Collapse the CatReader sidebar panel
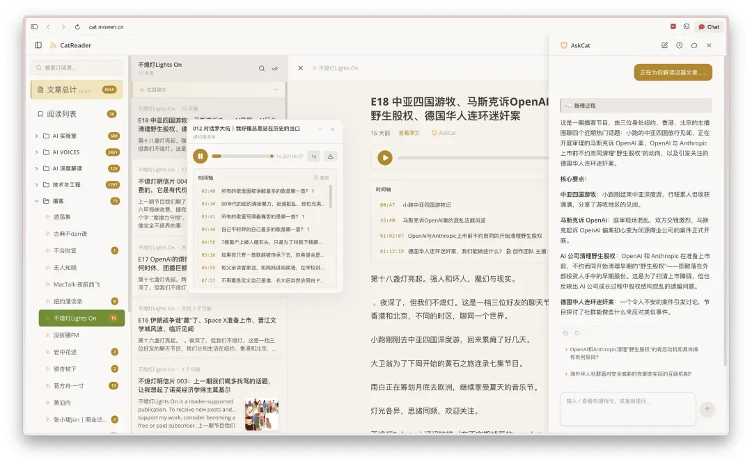 (38, 45)
